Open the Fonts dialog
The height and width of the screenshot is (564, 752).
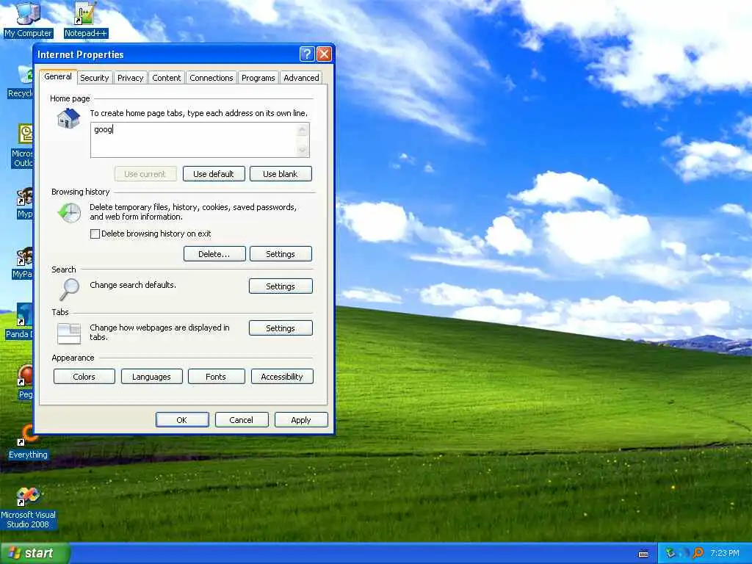point(216,377)
